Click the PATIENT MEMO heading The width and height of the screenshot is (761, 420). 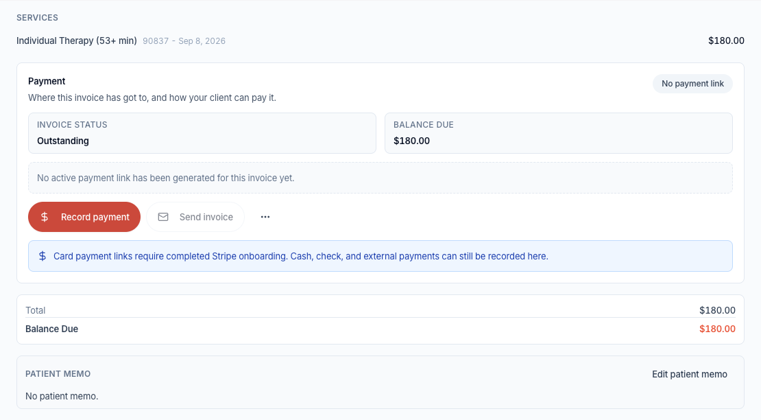[58, 374]
